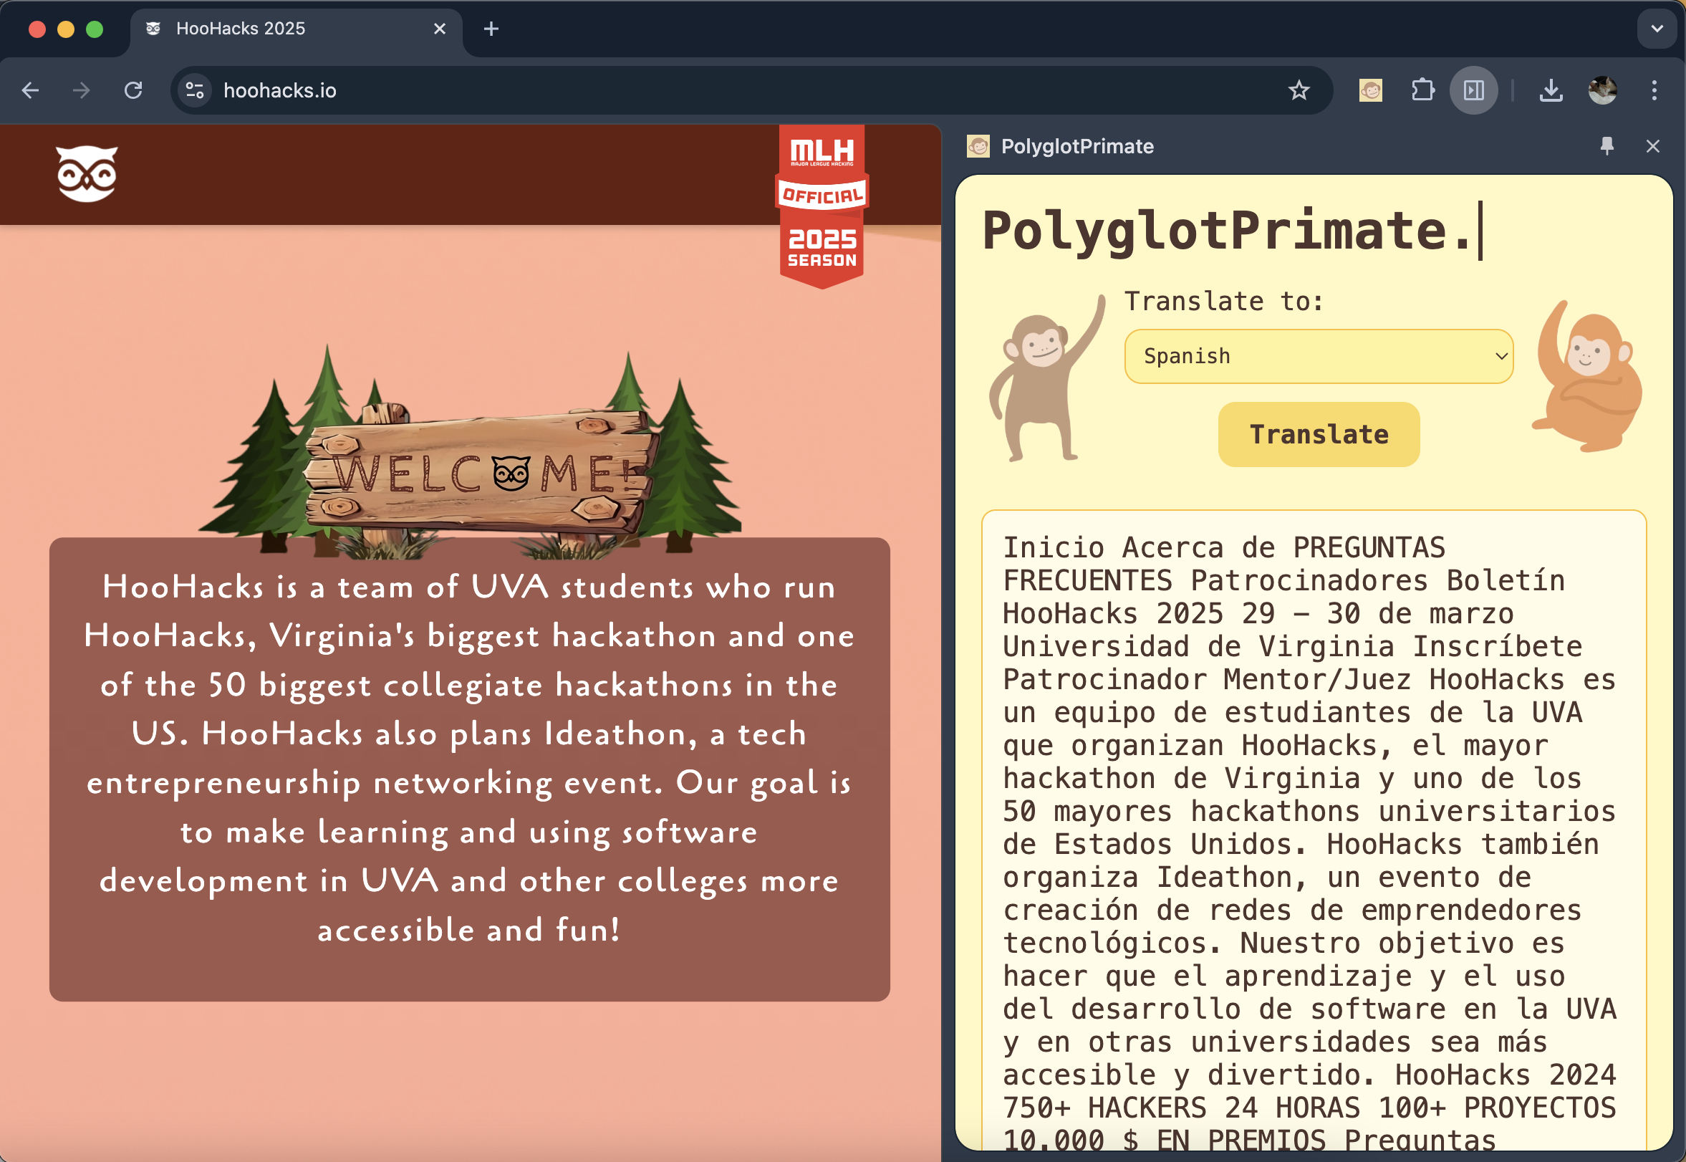The image size is (1686, 1162).
Task: Pin the PolyglotPrimate side panel
Action: click(x=1606, y=146)
